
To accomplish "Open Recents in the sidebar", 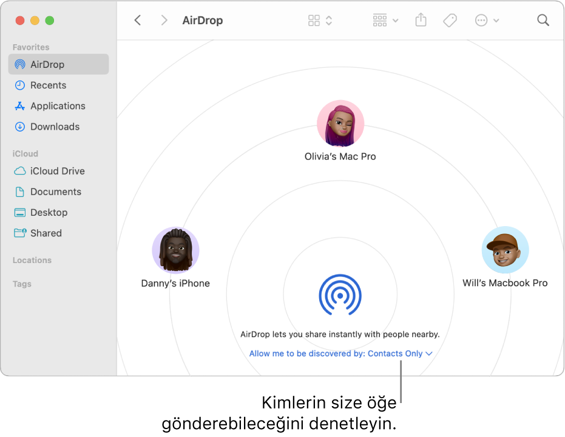I will [x=58, y=85].
